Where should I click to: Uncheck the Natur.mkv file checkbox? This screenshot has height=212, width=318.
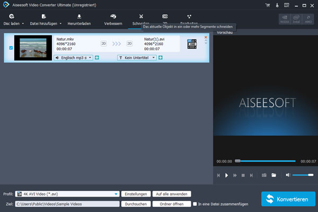[11, 48]
